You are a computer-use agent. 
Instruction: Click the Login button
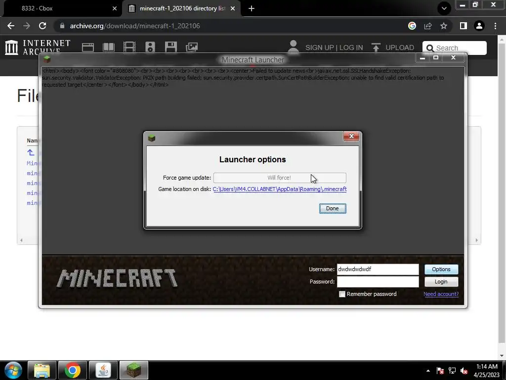coord(441,282)
